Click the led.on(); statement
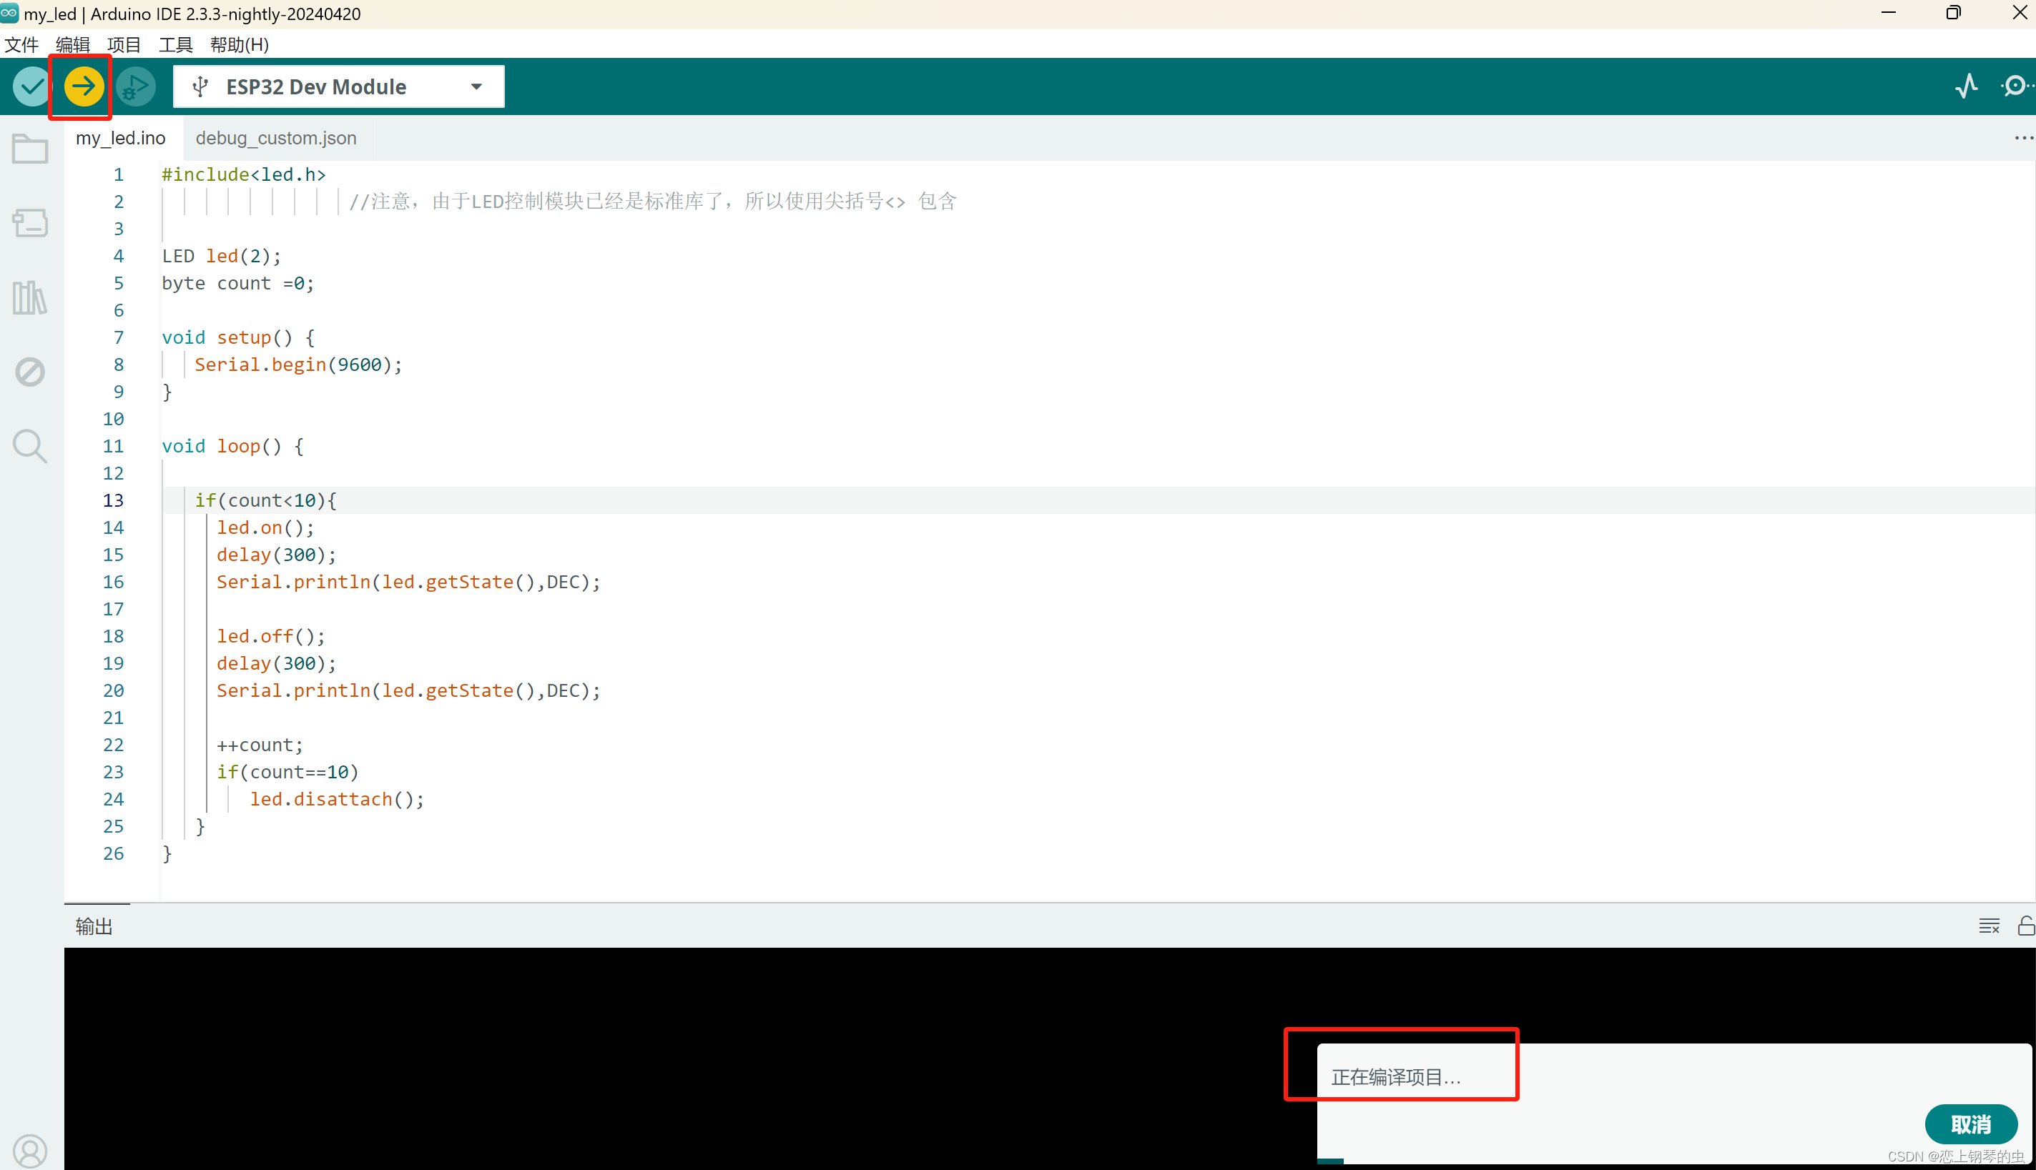 265,528
